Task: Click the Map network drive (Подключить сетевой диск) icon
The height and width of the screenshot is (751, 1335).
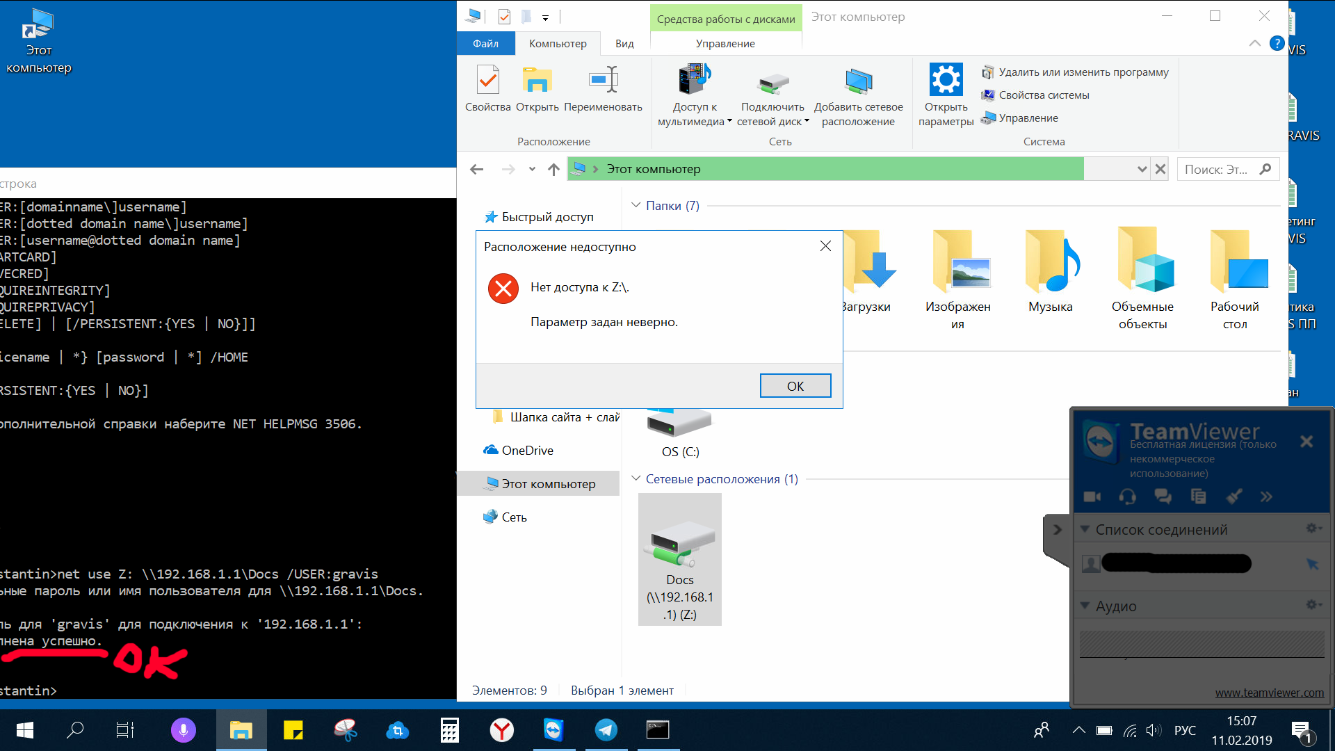Action: pos(772,83)
